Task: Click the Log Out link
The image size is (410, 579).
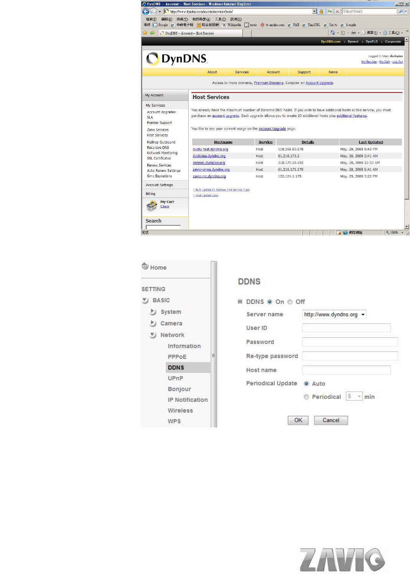Action: point(397,62)
